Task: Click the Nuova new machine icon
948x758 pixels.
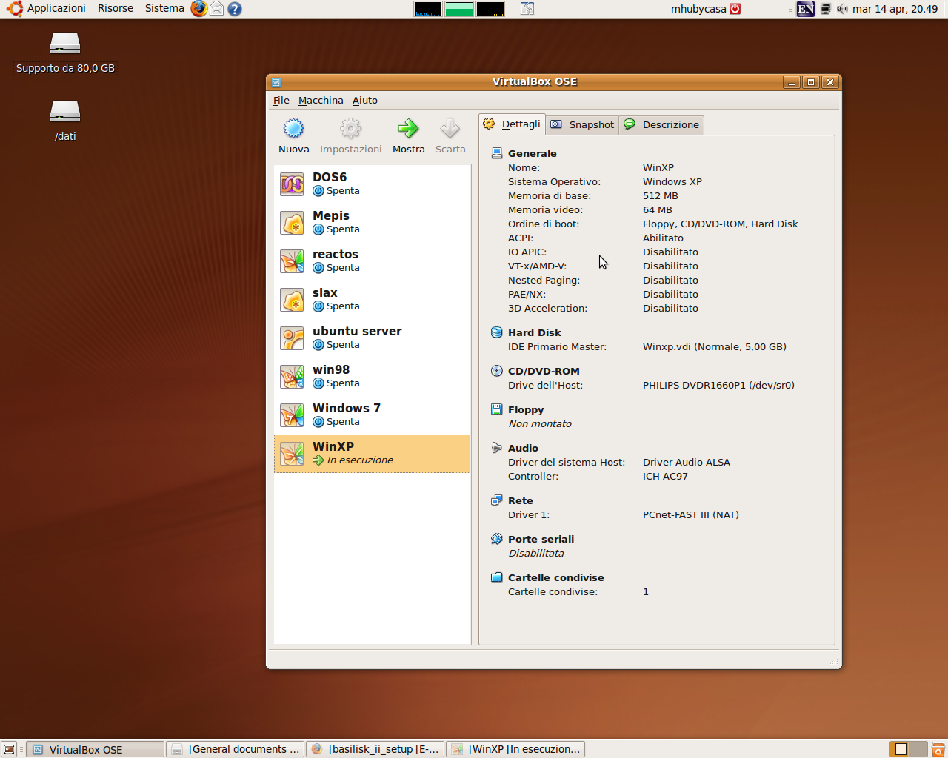Action: point(294,129)
